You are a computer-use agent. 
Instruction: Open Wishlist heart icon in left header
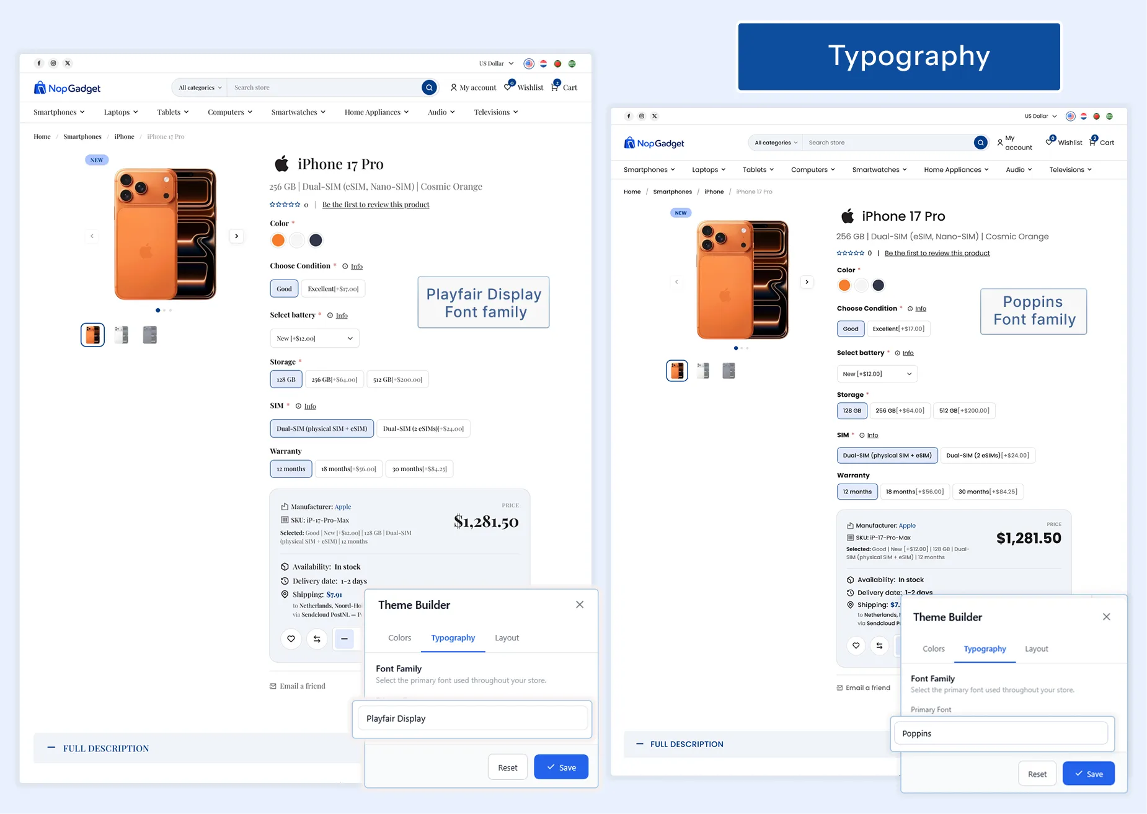tap(508, 87)
